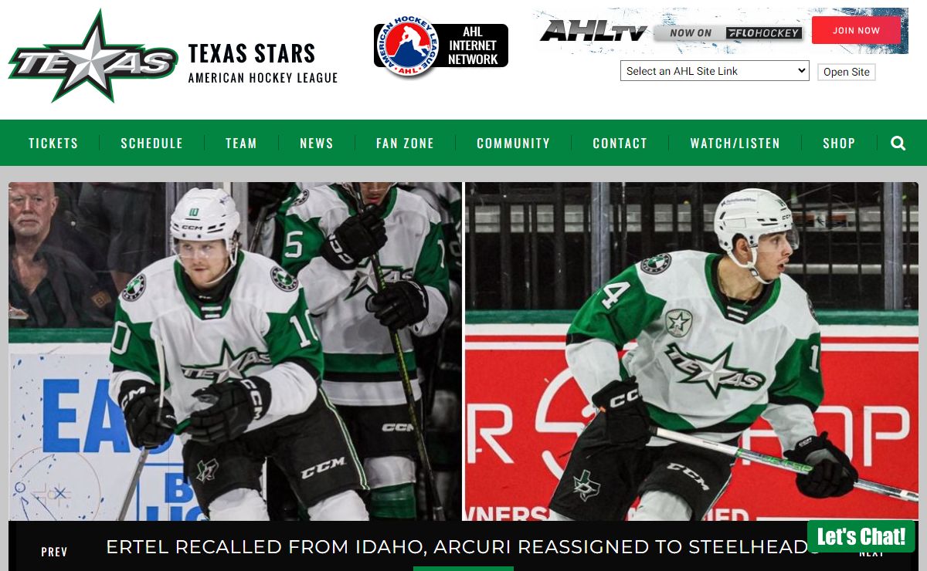Click the Texas Stars American Hockey League title
The image size is (927, 571).
(263, 63)
